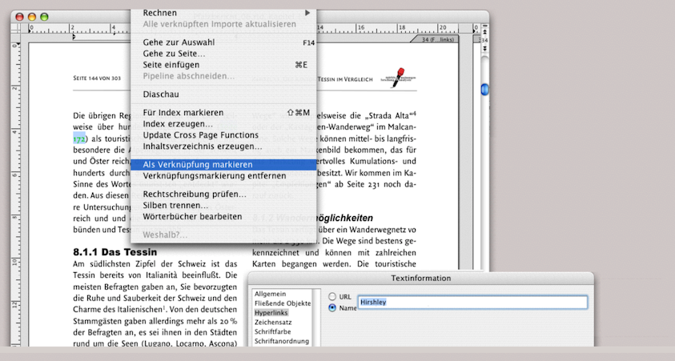Start 'Diaschau' from the menu
Image resolution: width=675 pixels, height=361 pixels.
[160, 94]
